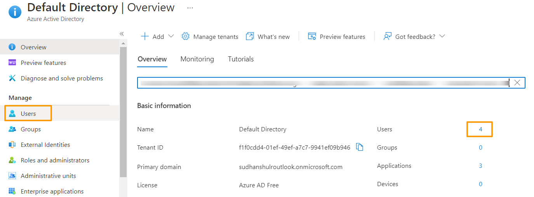
Task: Open What's new from toolbar
Action: pyautogui.click(x=273, y=37)
